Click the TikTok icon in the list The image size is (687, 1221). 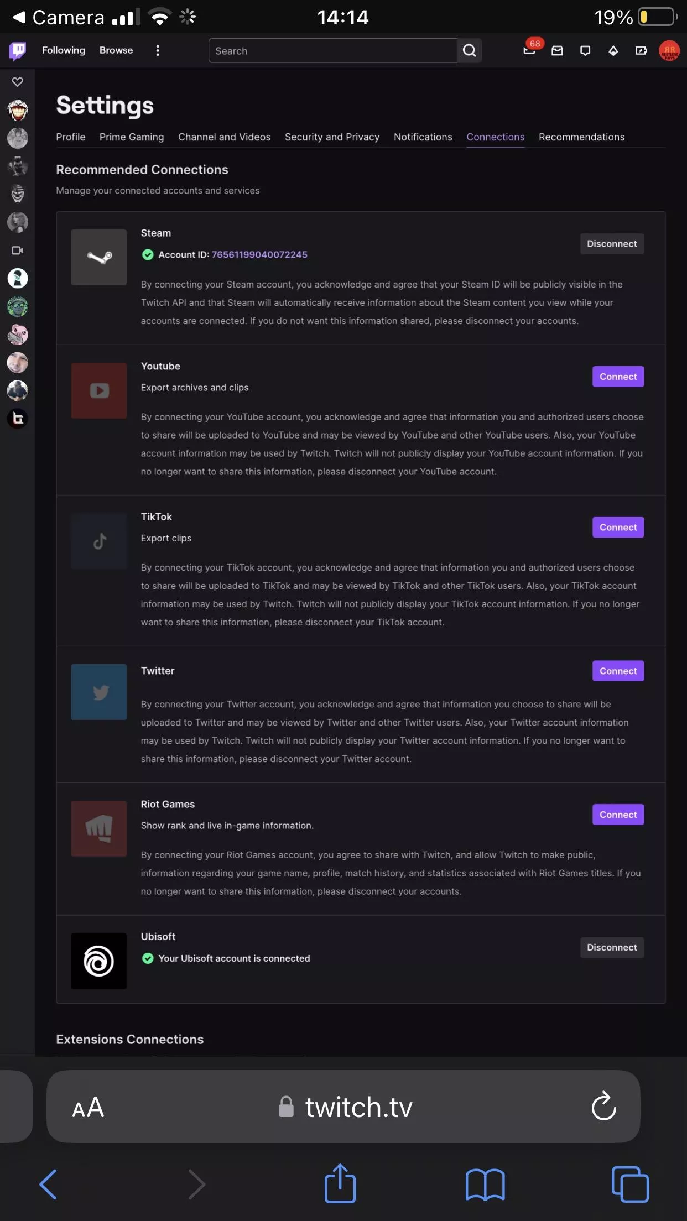[x=98, y=541]
